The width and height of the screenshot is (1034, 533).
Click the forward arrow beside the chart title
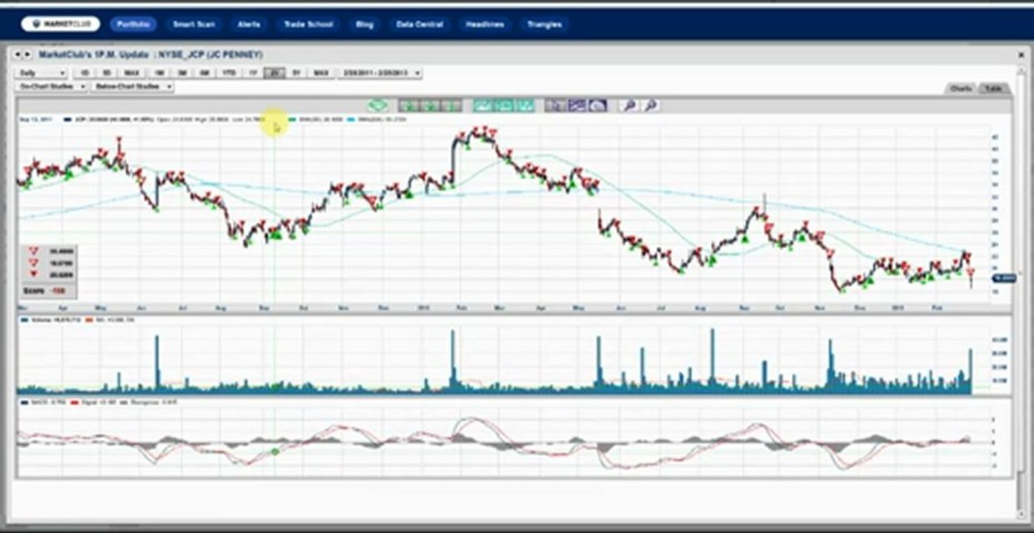click(x=28, y=55)
